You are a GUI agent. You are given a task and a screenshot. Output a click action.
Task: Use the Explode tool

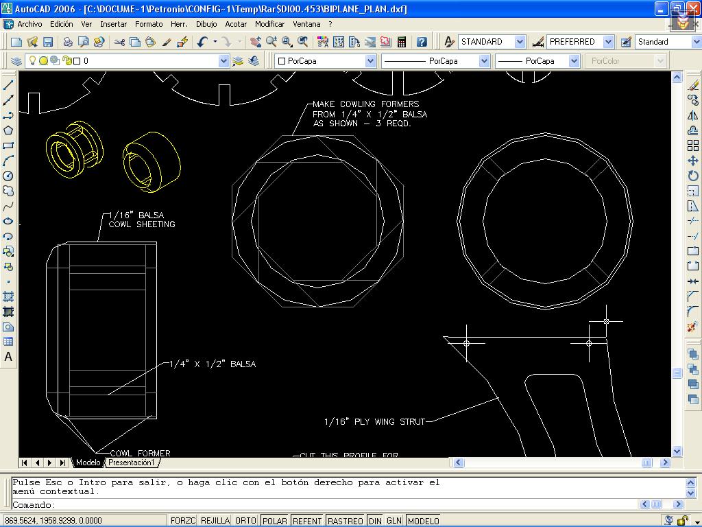(693, 327)
